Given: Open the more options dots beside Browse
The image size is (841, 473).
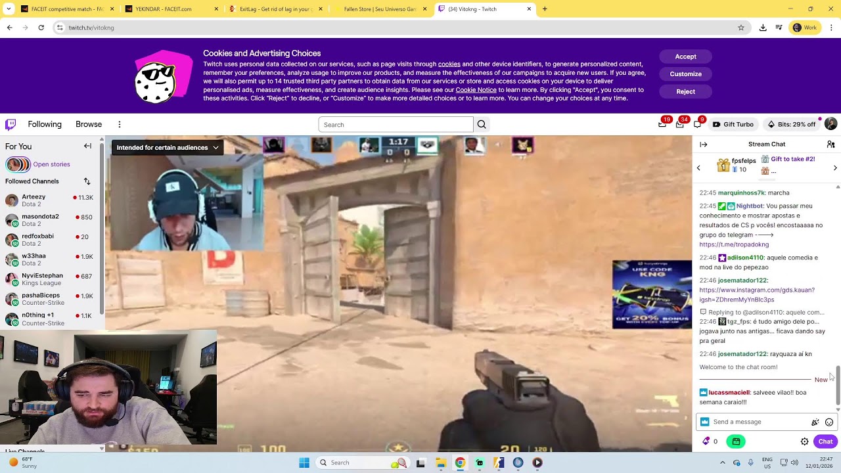Looking at the screenshot, I should click(119, 124).
